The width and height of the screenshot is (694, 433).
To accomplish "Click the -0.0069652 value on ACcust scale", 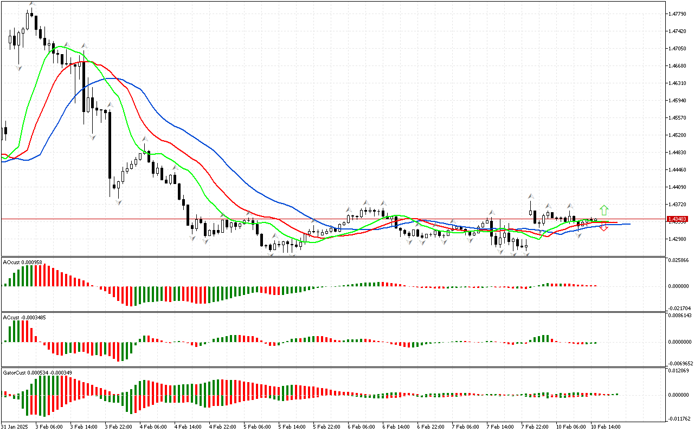I will click(x=679, y=364).
